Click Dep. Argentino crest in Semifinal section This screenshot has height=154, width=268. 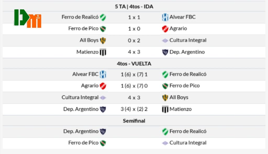point(103,132)
